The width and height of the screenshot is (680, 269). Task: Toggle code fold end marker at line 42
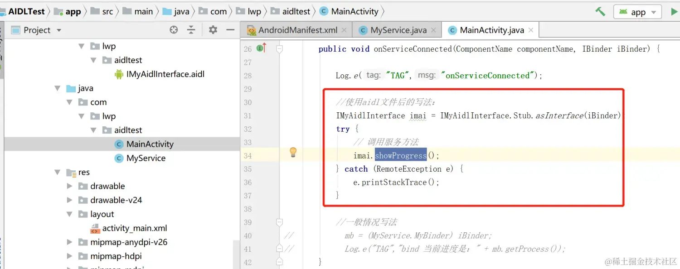[x=280, y=262]
